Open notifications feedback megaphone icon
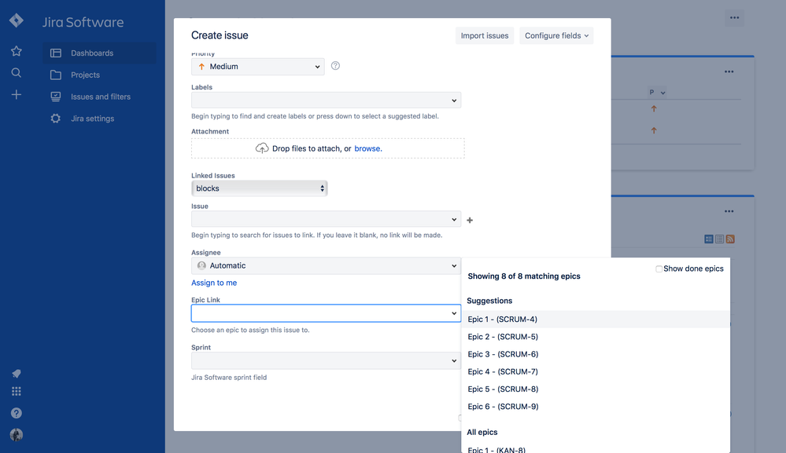 point(16,374)
